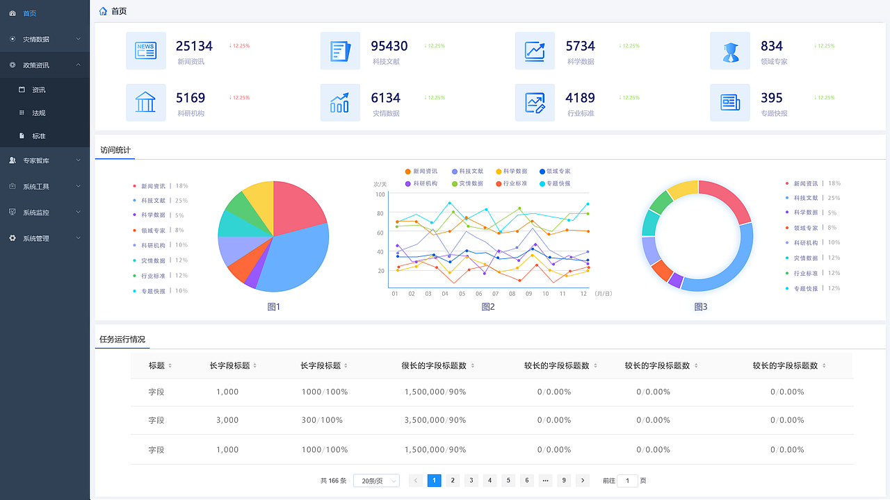The height and width of the screenshot is (500, 890).
Task: Click the 新闻资讯 news icon
Action: [146, 51]
